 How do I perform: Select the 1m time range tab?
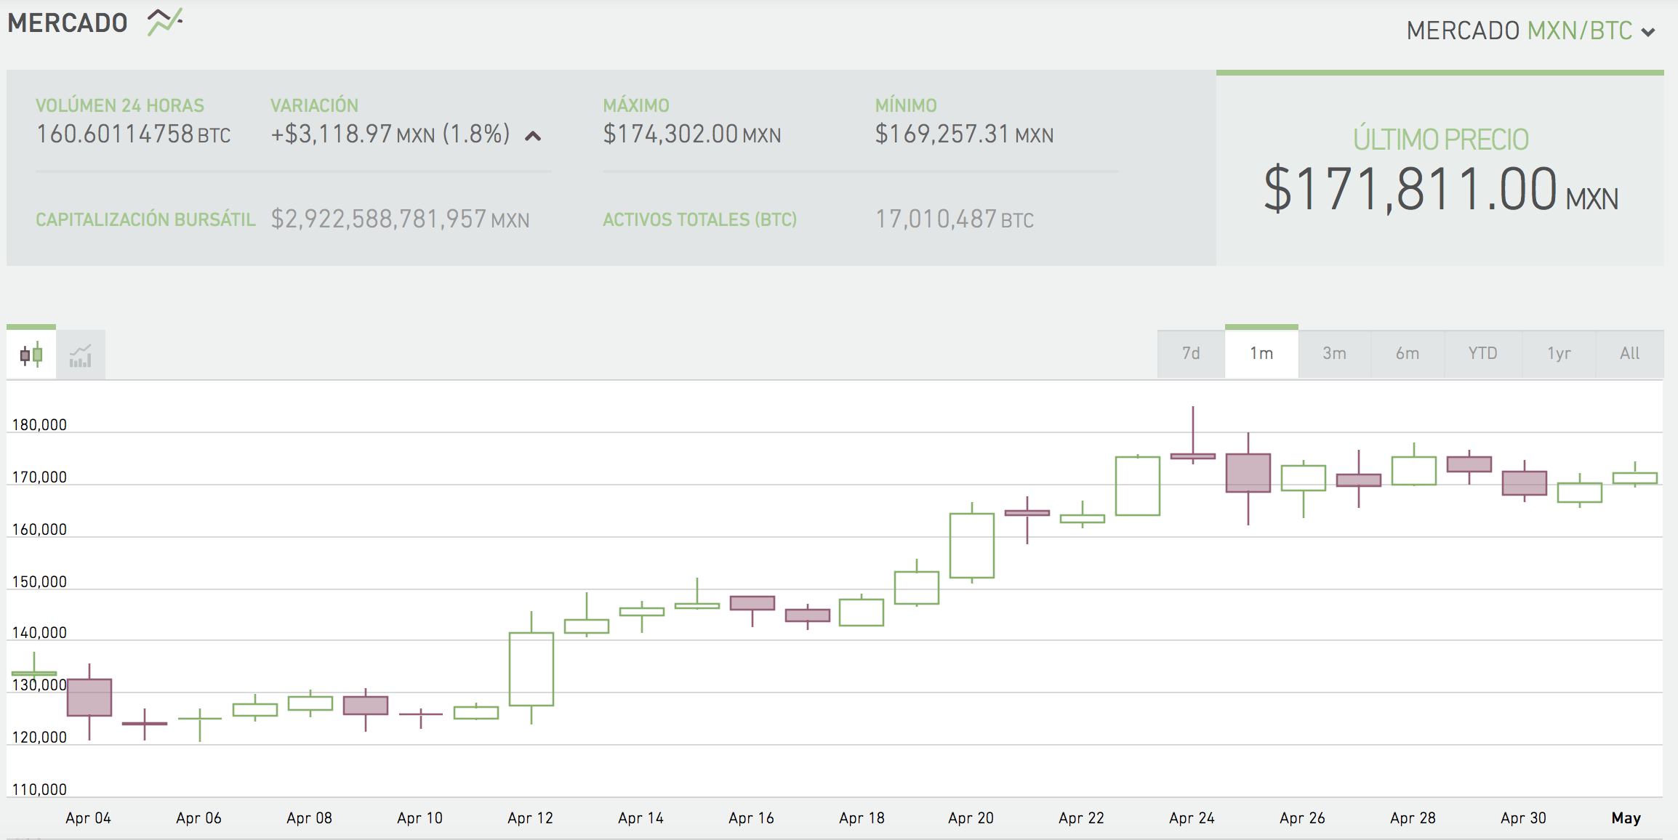point(1261,353)
